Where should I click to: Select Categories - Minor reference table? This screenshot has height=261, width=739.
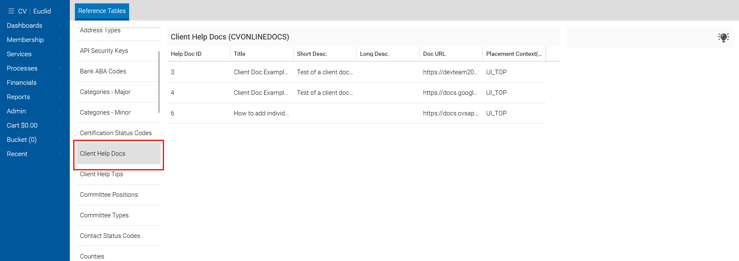pos(118,112)
